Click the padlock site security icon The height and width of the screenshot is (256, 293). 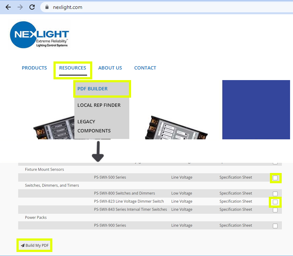tap(47, 7)
